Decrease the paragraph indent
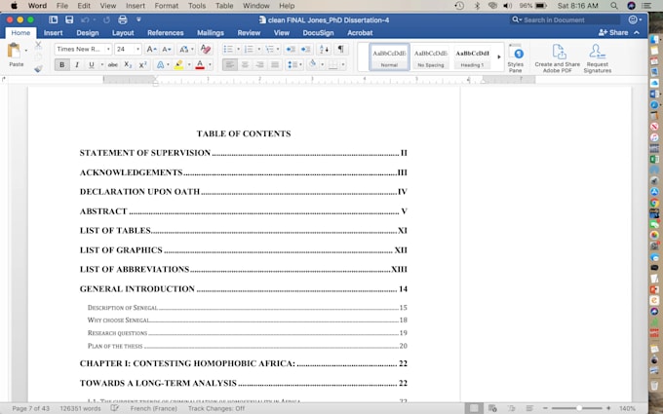 291,50
